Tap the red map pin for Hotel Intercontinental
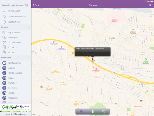Screen dimensions: 154x116 [x=93, y=60]
